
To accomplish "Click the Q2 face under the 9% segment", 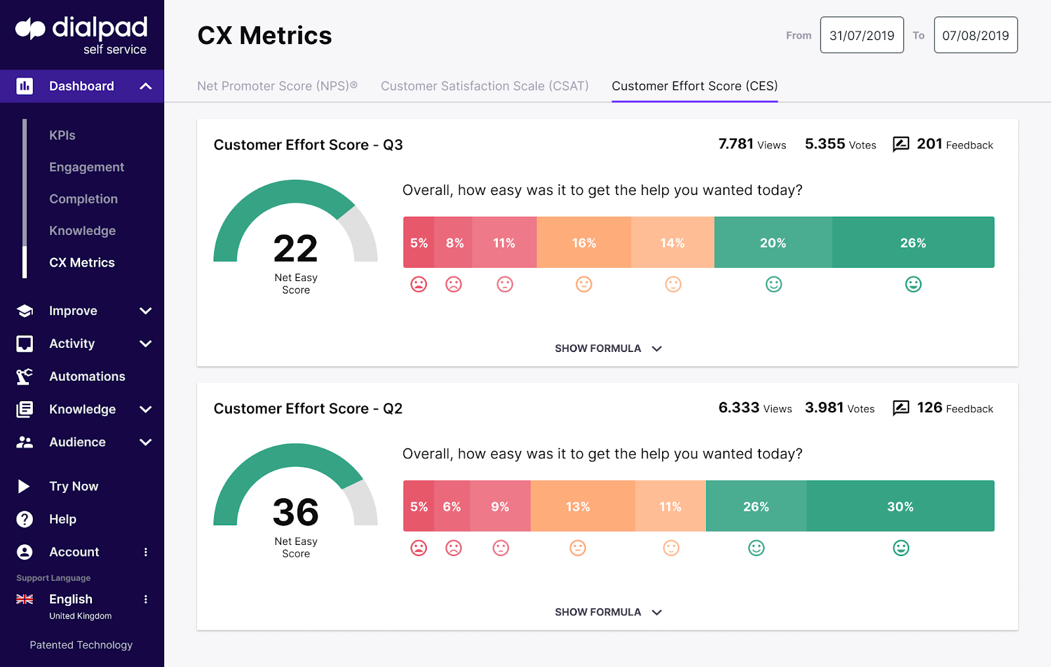I will [x=501, y=548].
